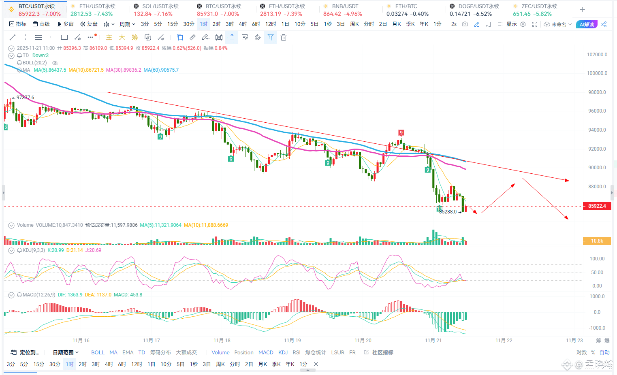Enable the magnet snapping tool
This screenshot has width=617, height=375.
258,37
